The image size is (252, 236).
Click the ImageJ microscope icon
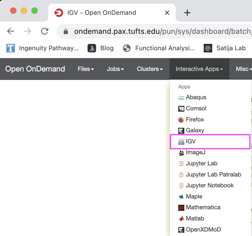click(181, 153)
